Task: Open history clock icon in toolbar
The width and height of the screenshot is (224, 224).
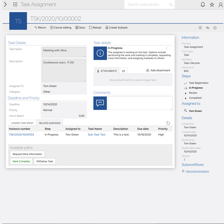Action: tap(200, 28)
